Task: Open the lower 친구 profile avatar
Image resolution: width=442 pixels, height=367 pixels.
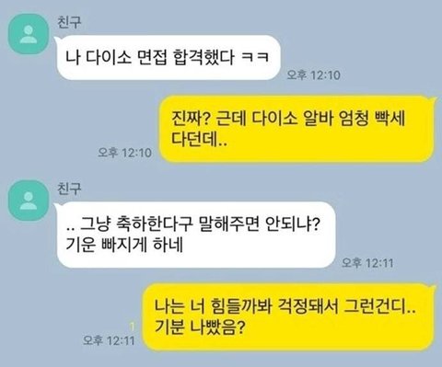Action: [x=29, y=201]
